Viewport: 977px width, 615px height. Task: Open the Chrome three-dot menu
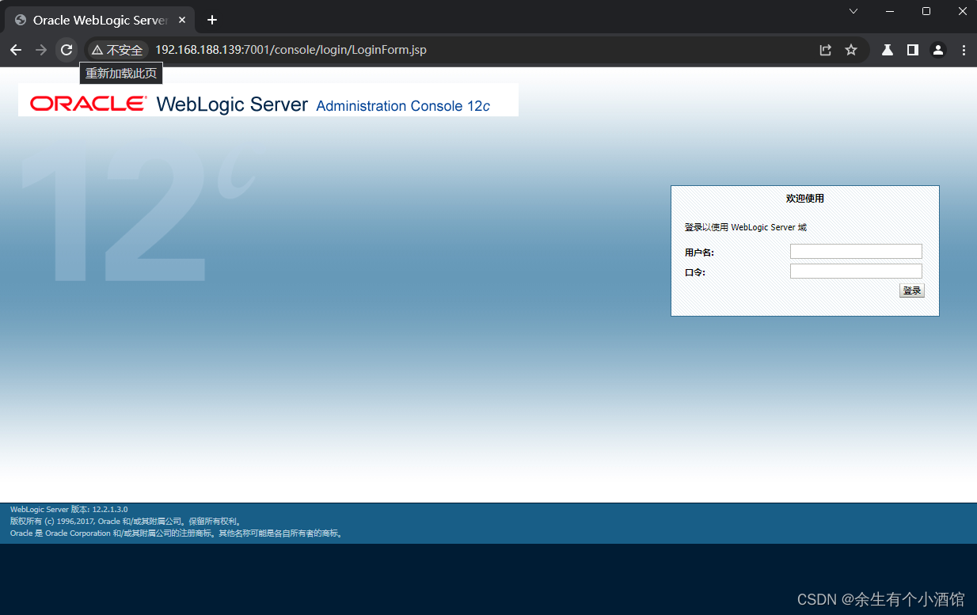[x=964, y=50]
